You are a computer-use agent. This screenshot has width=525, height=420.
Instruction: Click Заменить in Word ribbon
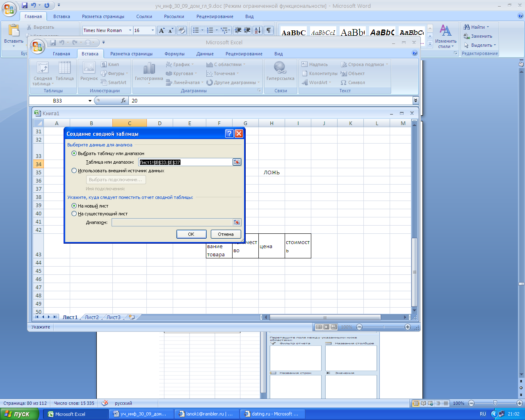click(x=478, y=36)
